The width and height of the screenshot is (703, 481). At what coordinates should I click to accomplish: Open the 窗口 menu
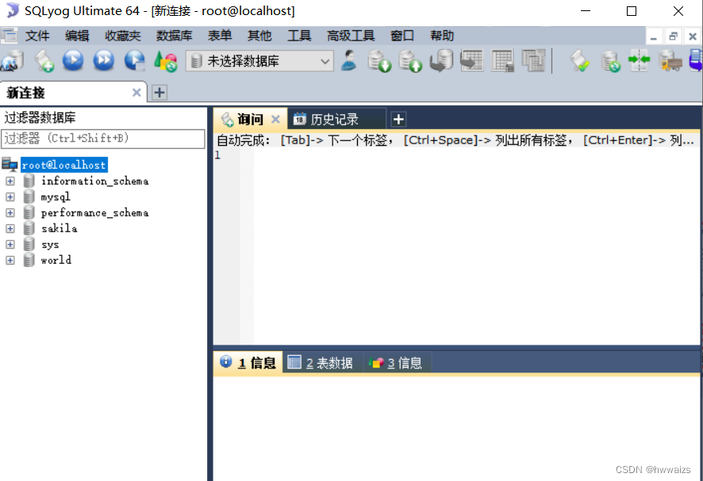click(402, 36)
